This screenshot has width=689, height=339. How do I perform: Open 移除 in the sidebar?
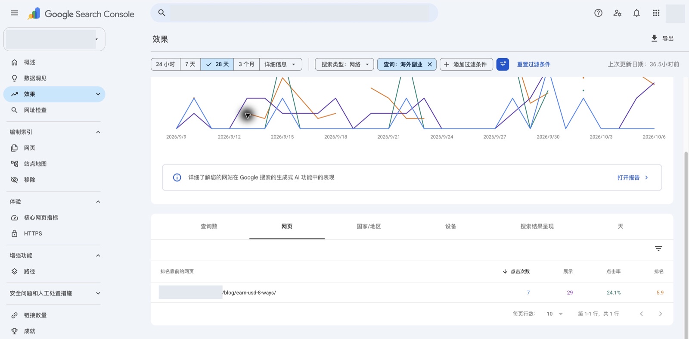click(54, 180)
